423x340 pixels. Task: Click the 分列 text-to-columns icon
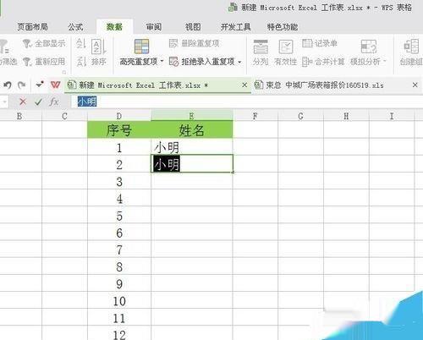click(x=261, y=47)
